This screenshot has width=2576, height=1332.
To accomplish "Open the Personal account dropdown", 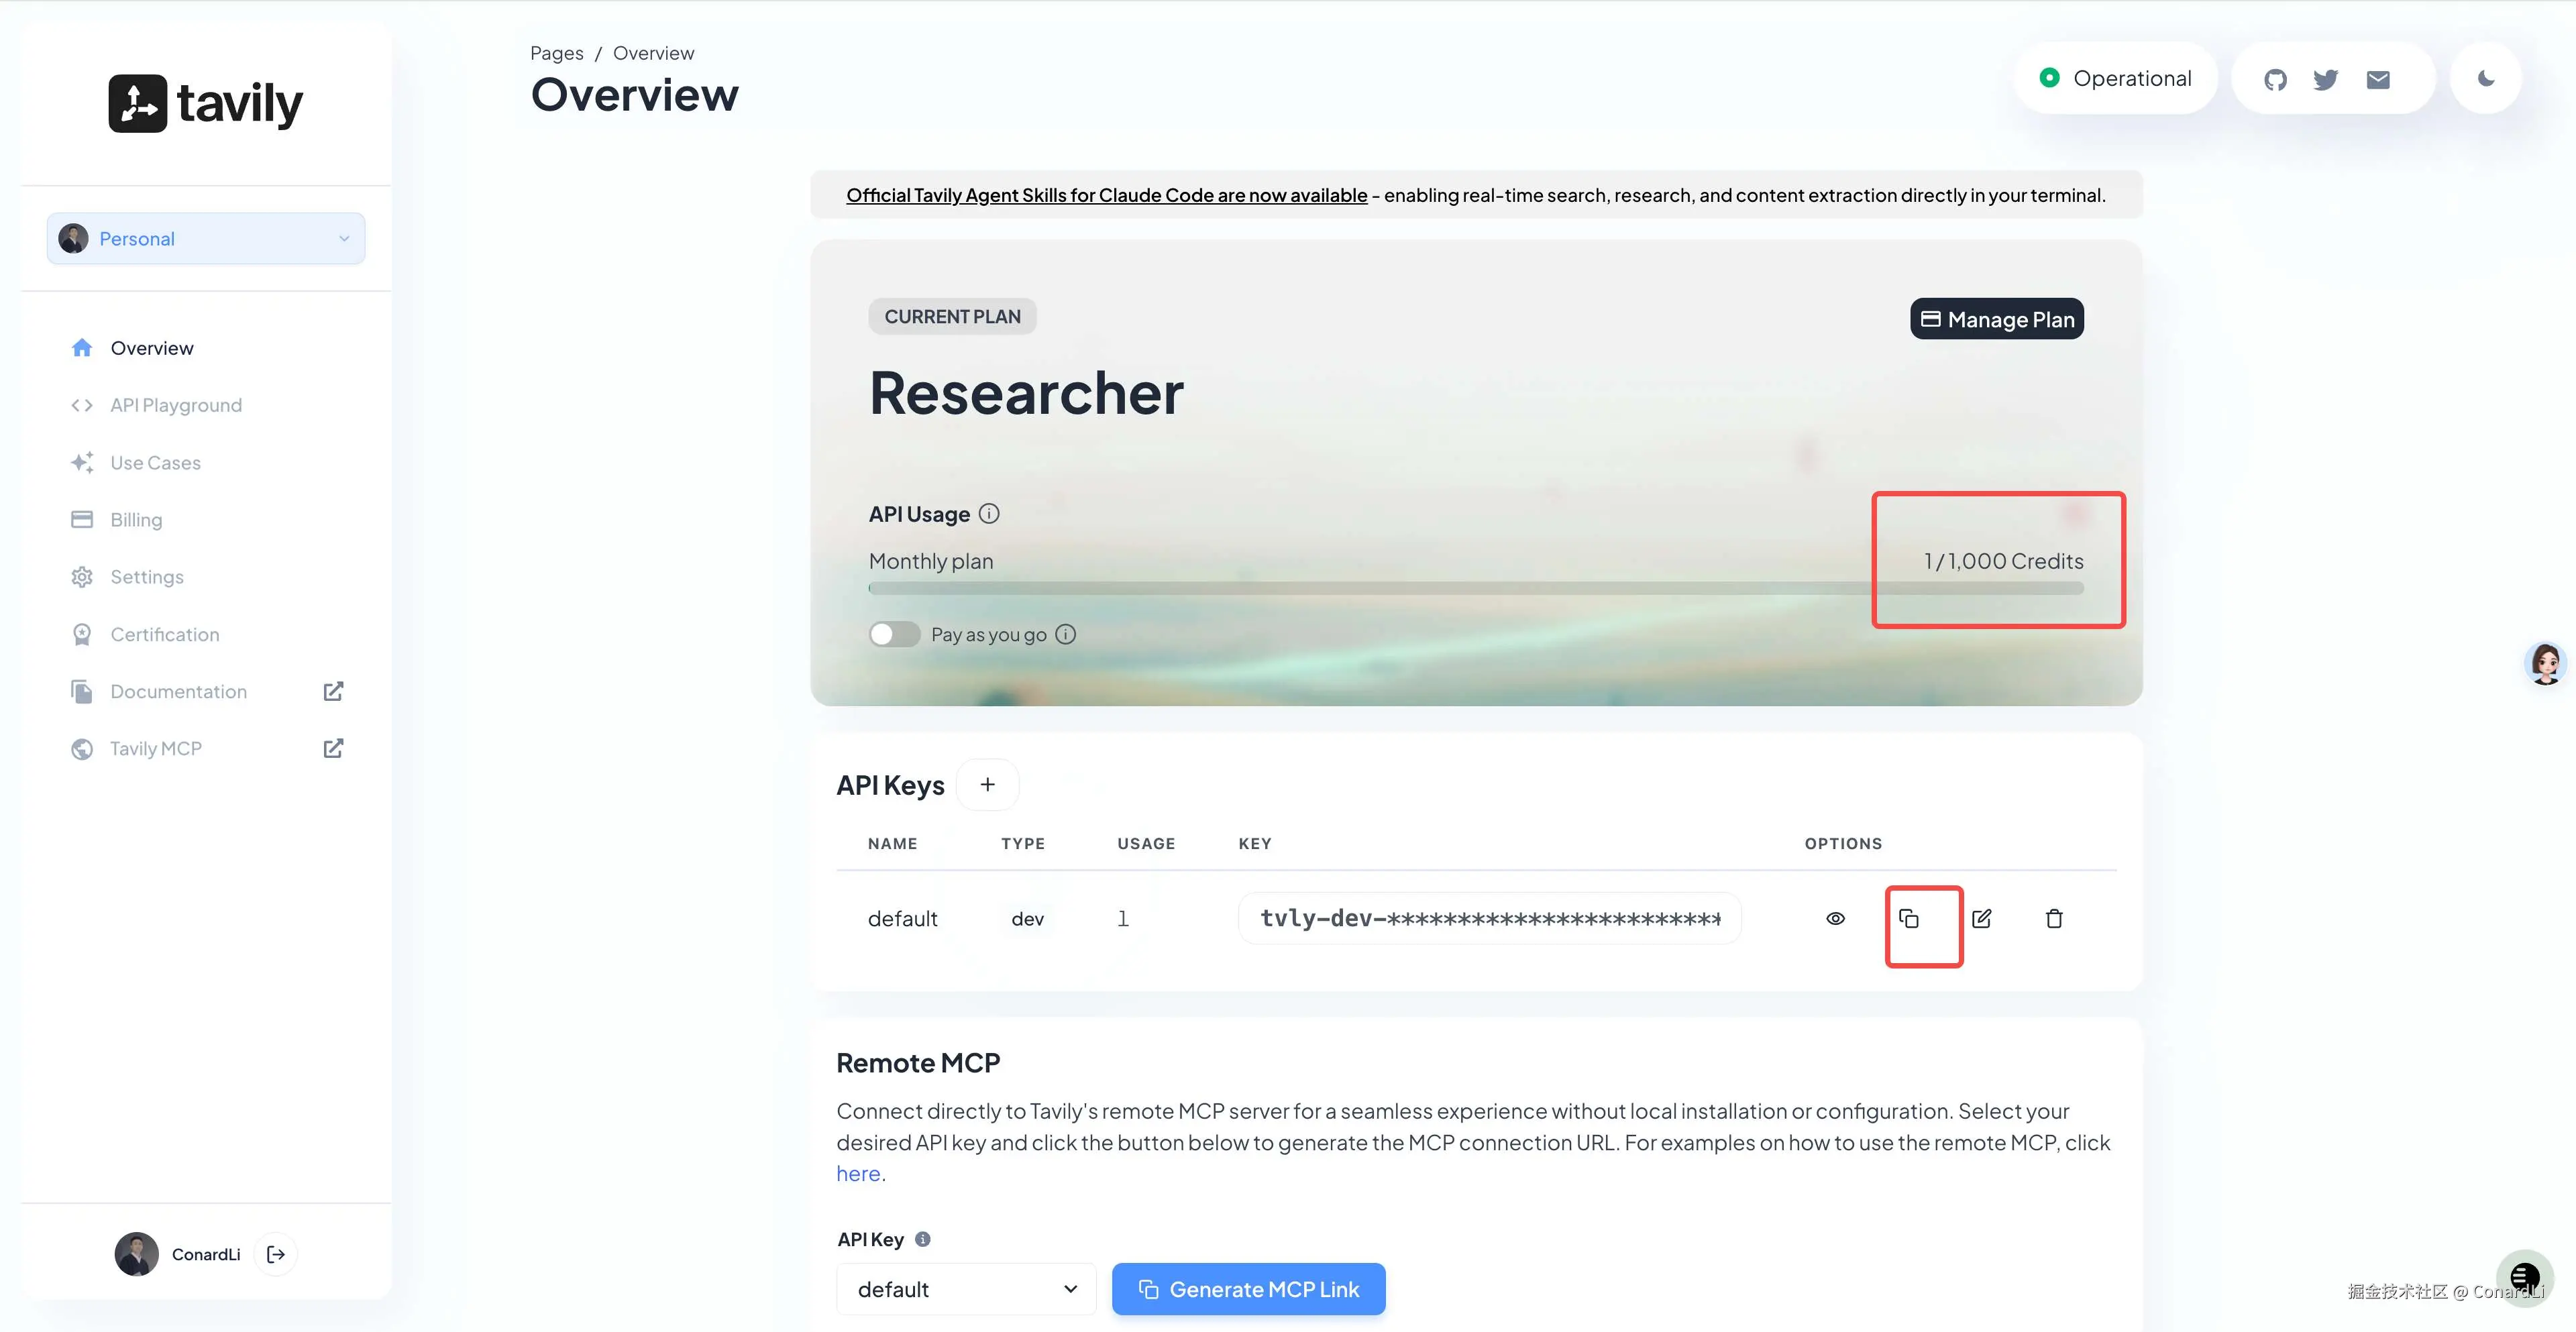I will pyautogui.click(x=206, y=238).
